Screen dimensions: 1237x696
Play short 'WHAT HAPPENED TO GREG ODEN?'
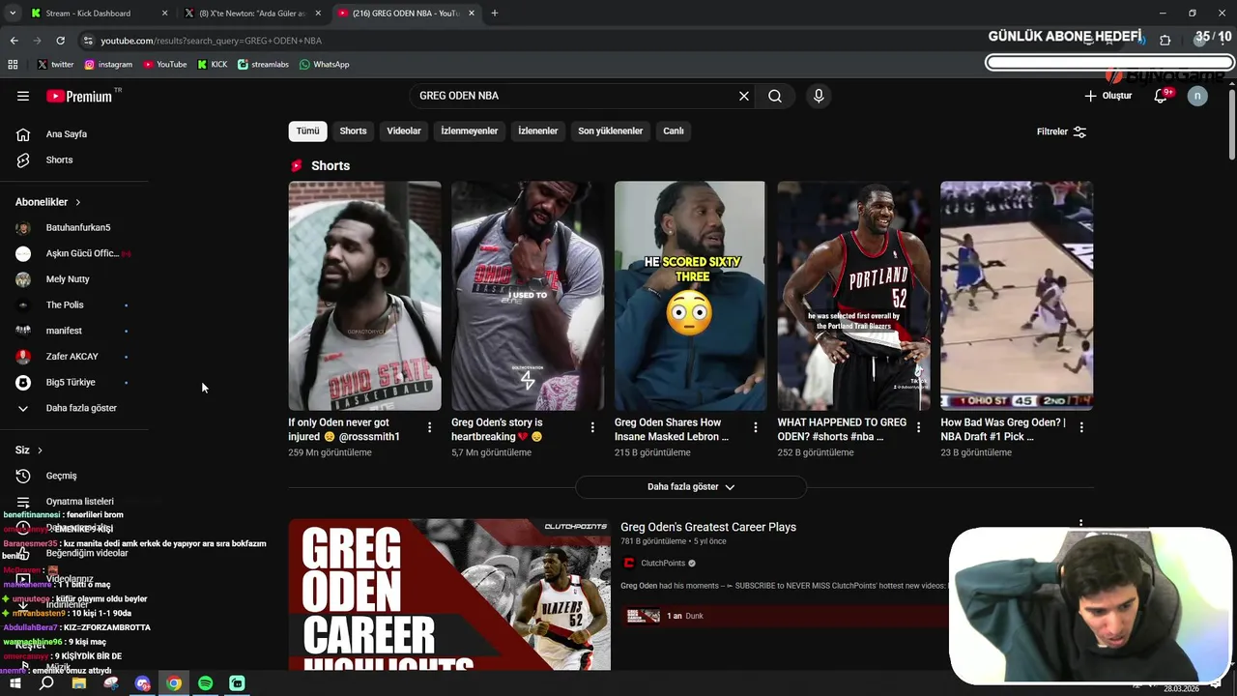point(853,296)
